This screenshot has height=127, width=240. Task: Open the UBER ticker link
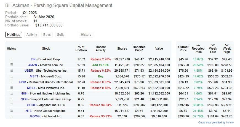[x=29, y=71]
